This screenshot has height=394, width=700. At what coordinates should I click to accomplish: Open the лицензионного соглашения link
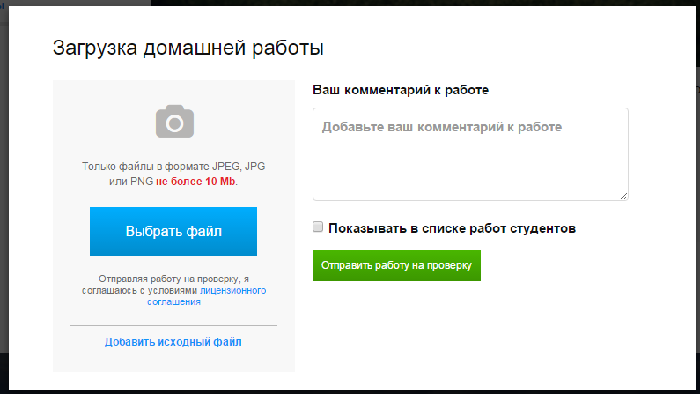tap(207, 296)
